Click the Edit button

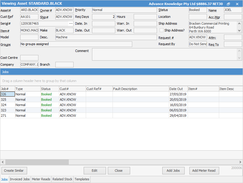[x=95, y=171]
